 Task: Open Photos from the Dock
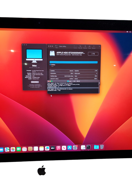click(13, 149)
